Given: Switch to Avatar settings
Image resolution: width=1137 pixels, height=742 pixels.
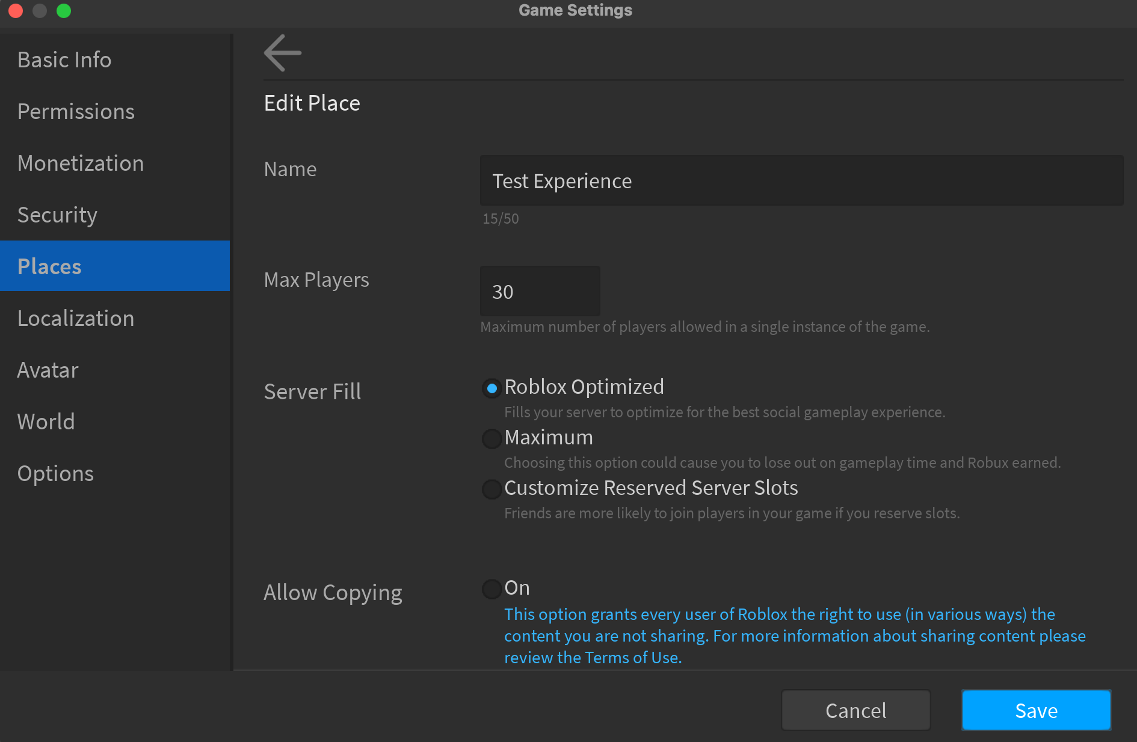Looking at the screenshot, I should click(48, 370).
